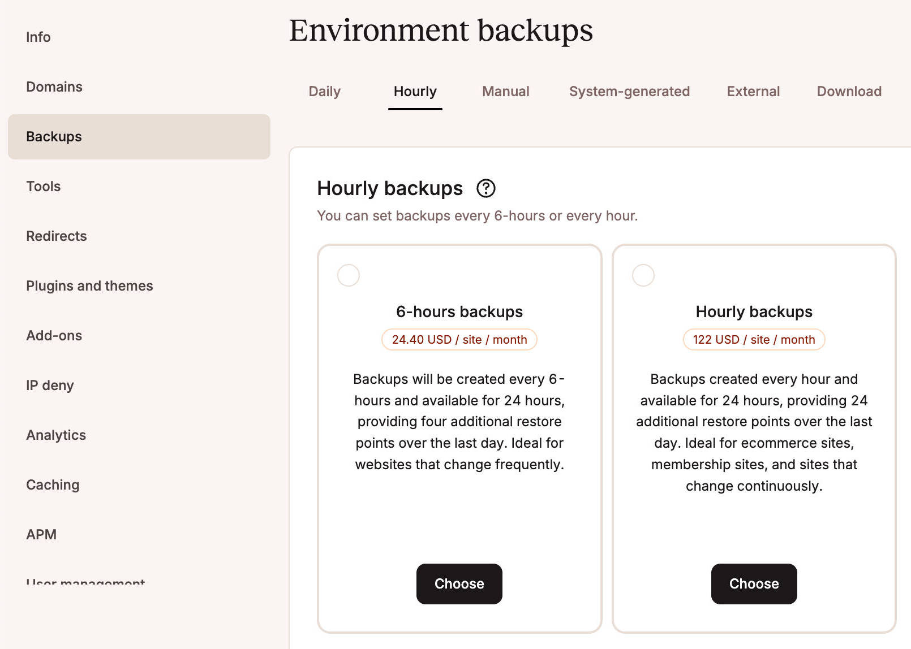Screen dimensions: 911x649
Task: Navigate to the Domains section
Action: pos(54,86)
